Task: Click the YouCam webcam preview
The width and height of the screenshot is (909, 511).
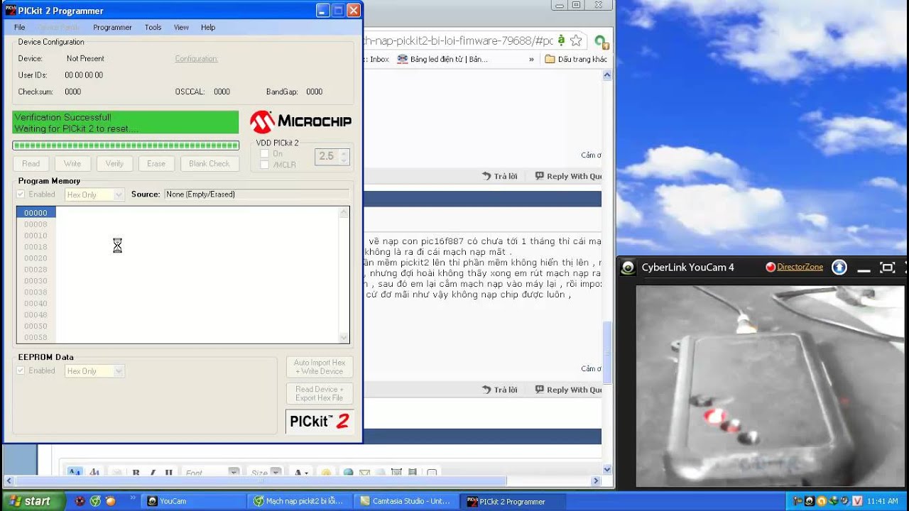Action: tap(770, 386)
